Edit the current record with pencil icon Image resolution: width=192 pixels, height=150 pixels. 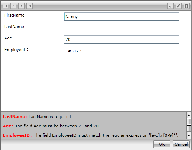(178, 6)
